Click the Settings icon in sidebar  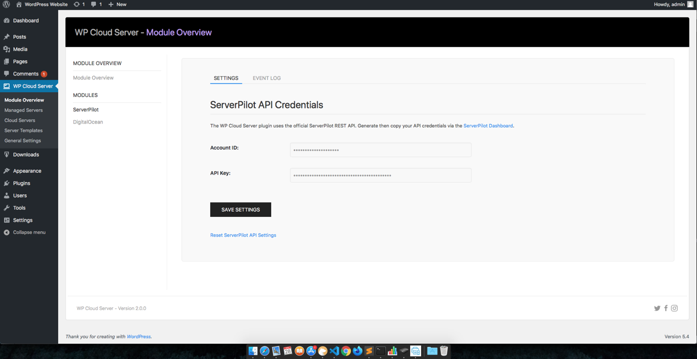coord(7,220)
